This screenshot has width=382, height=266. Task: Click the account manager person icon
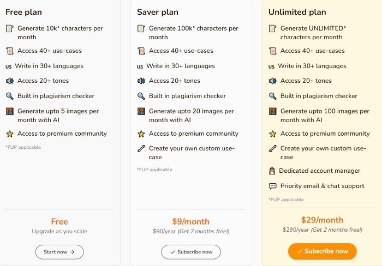(x=272, y=171)
